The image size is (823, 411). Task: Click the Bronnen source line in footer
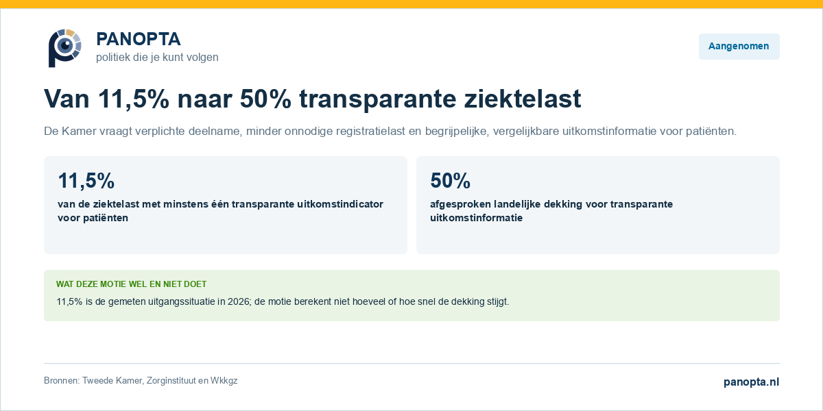pos(141,381)
